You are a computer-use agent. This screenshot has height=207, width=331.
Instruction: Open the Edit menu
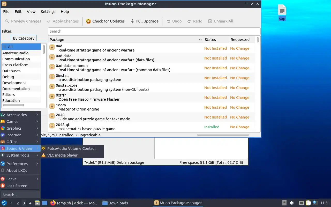pyautogui.click(x=18, y=12)
